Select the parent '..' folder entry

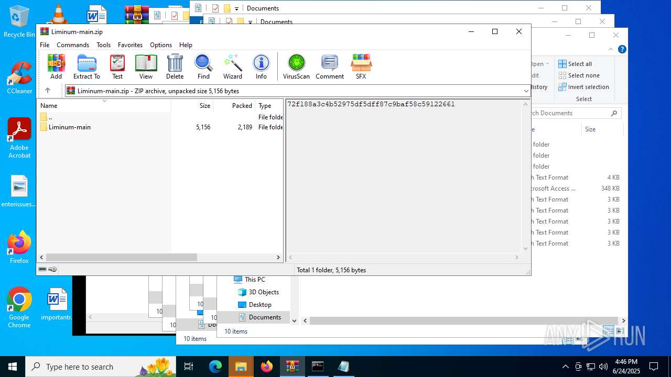160,117
